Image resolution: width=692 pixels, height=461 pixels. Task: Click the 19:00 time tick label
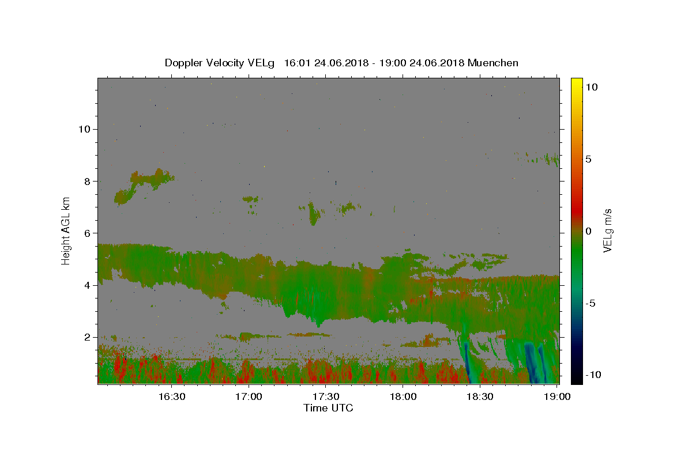pyautogui.click(x=557, y=396)
